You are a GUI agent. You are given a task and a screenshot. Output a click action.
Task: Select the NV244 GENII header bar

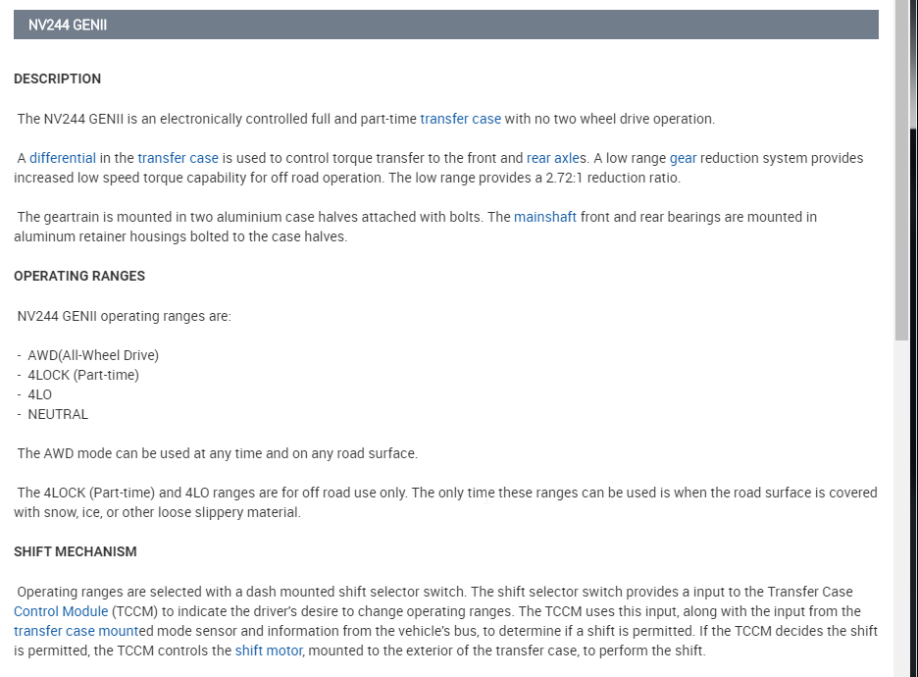tap(445, 25)
